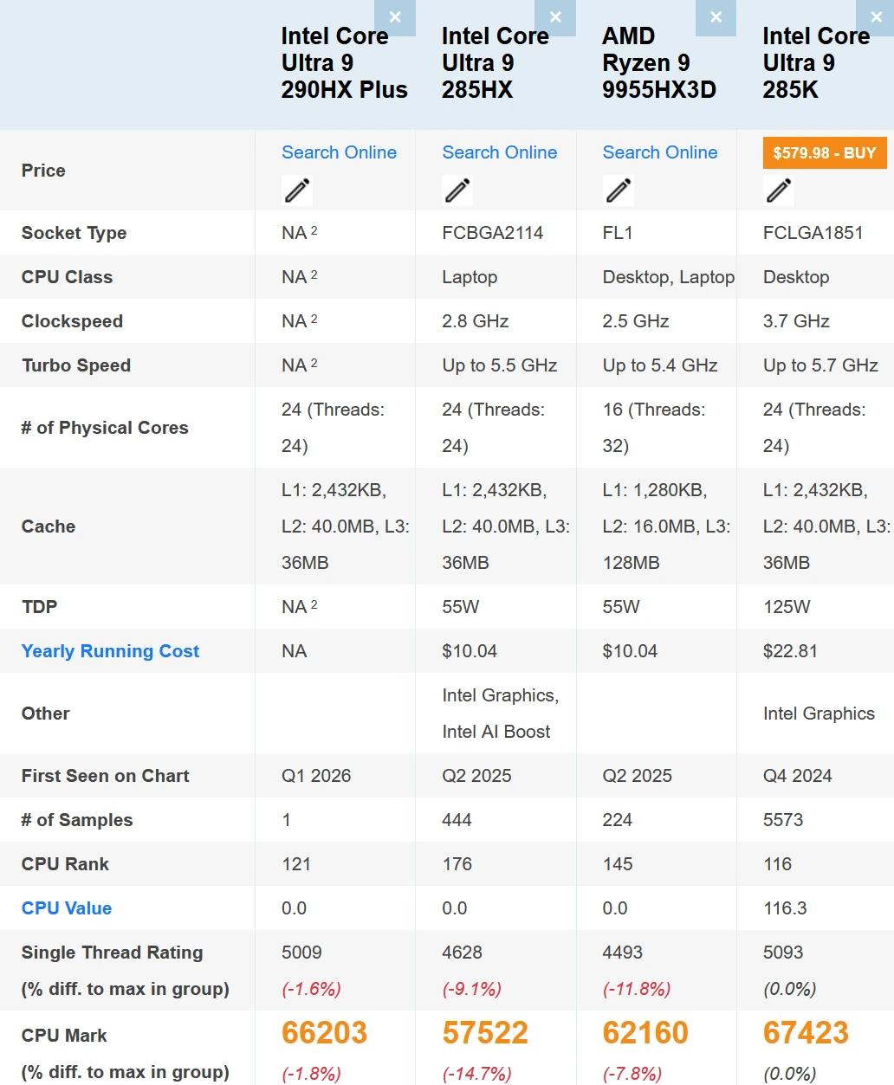Screen dimensions: 894x1085
Task: Open the price editor for Intel Core Ultra 9 285HX
Action: 457,190
